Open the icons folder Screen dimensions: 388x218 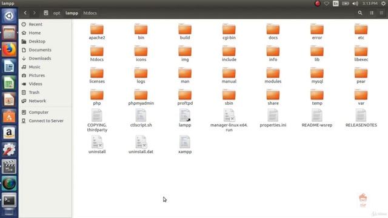[141, 53]
